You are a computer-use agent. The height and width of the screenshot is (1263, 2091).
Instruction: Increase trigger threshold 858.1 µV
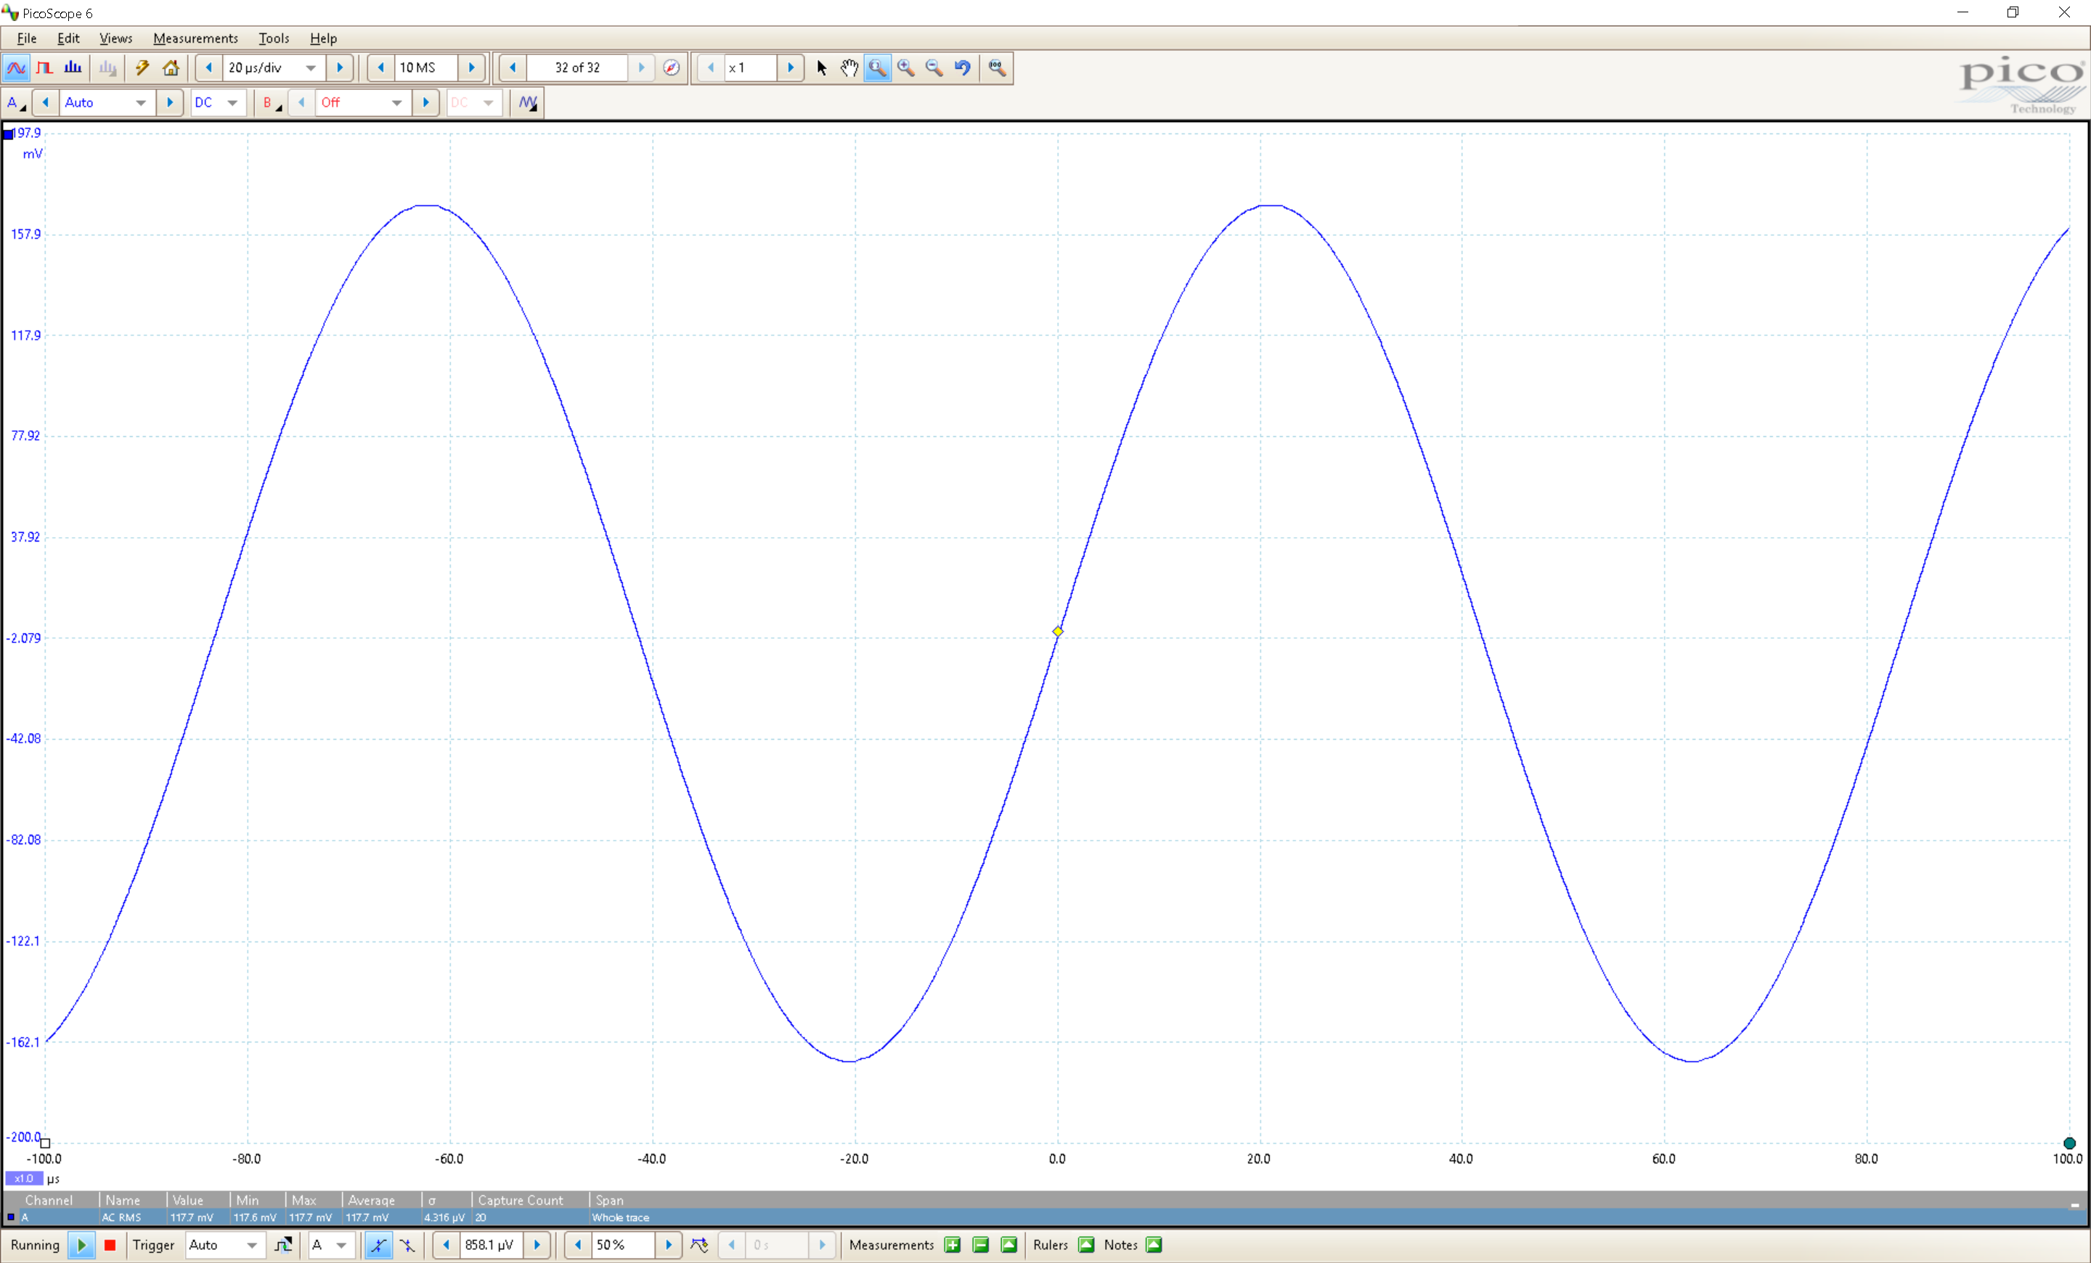pos(537,1245)
